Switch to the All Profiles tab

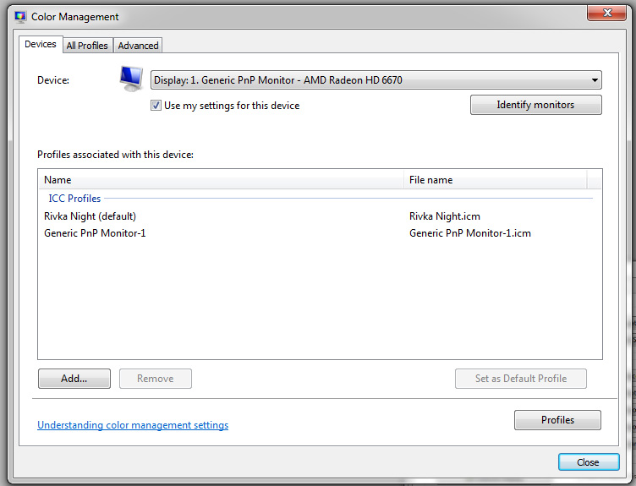[x=87, y=46]
